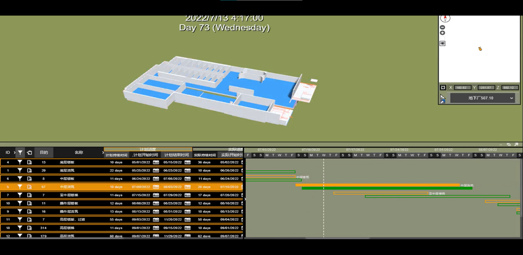Screen dimensions: 523x255
Task: Toggle filter funnel for task 底层楼板
Action: click(20, 163)
